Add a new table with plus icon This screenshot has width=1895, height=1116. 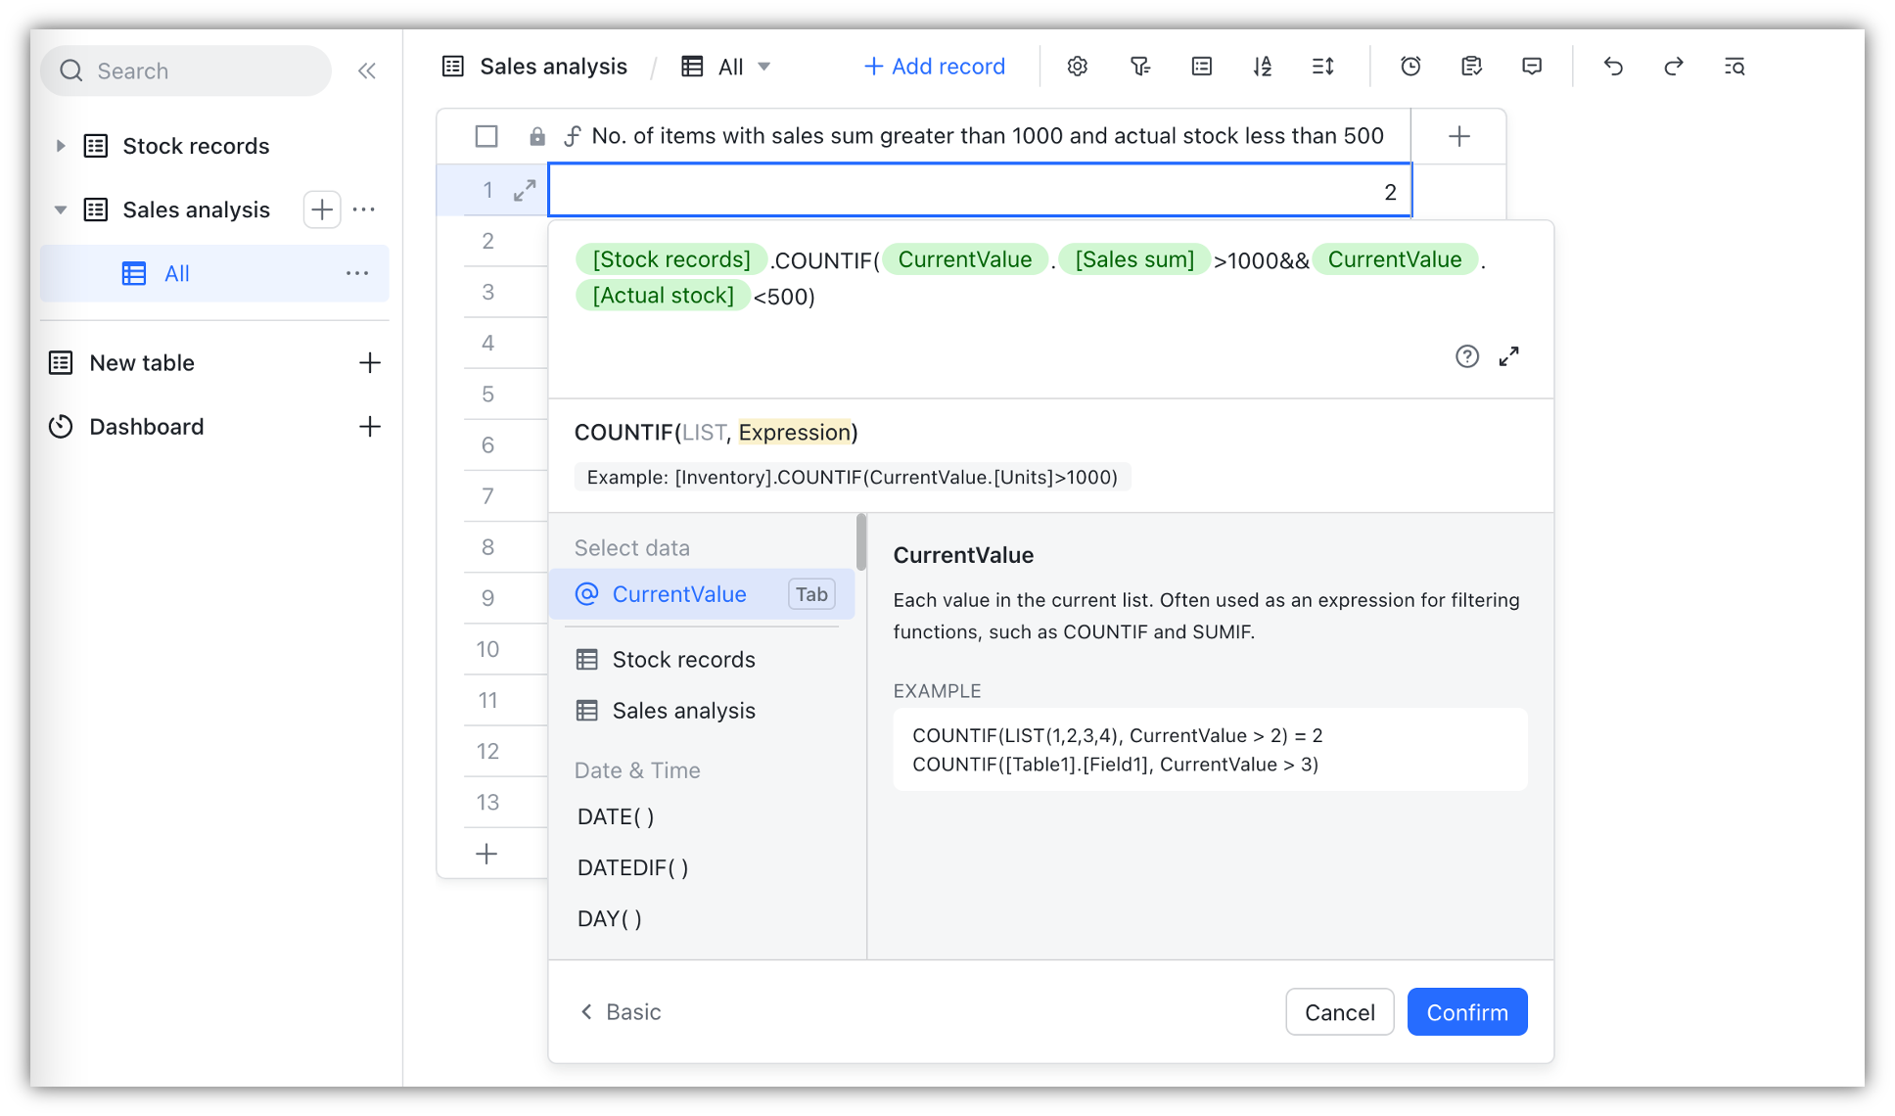click(370, 363)
